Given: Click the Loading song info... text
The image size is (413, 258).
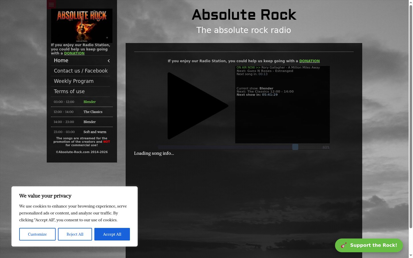Looking at the screenshot, I should (x=154, y=153).
